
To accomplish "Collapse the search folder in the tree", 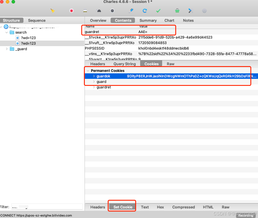I will [x=7, y=32].
